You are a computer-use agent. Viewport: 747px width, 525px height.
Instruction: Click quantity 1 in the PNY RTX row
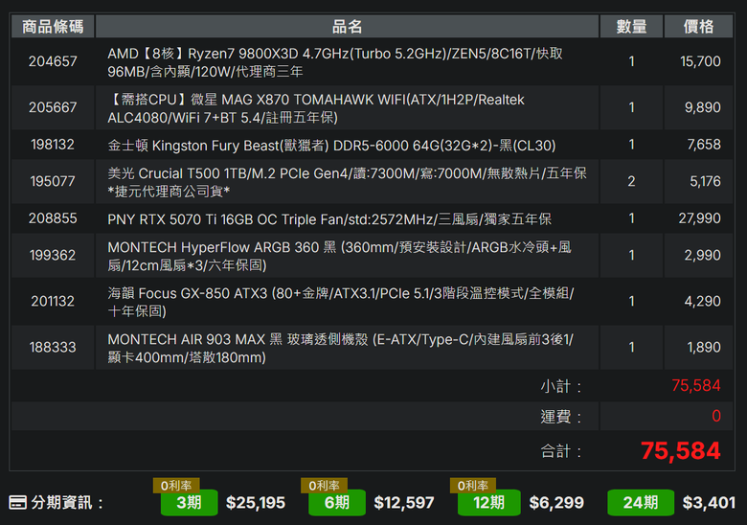pyautogui.click(x=631, y=218)
